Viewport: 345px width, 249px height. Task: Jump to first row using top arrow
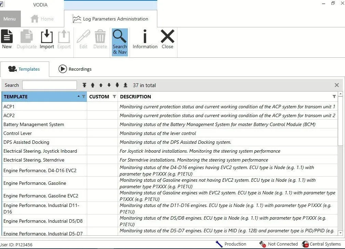click(84, 85)
